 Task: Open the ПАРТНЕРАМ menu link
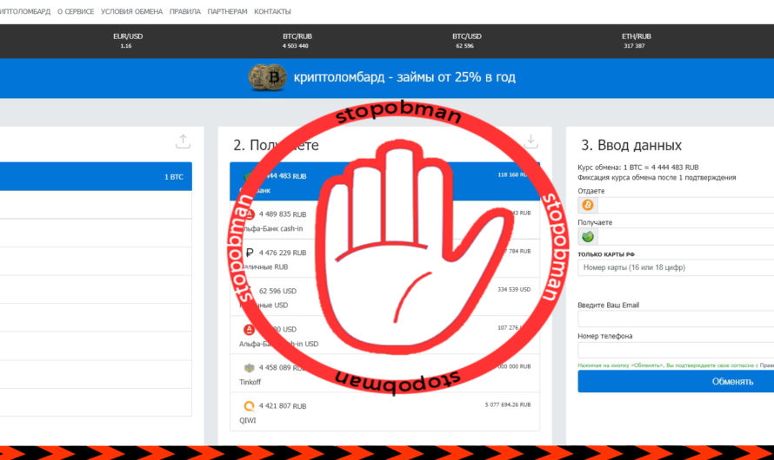click(227, 12)
